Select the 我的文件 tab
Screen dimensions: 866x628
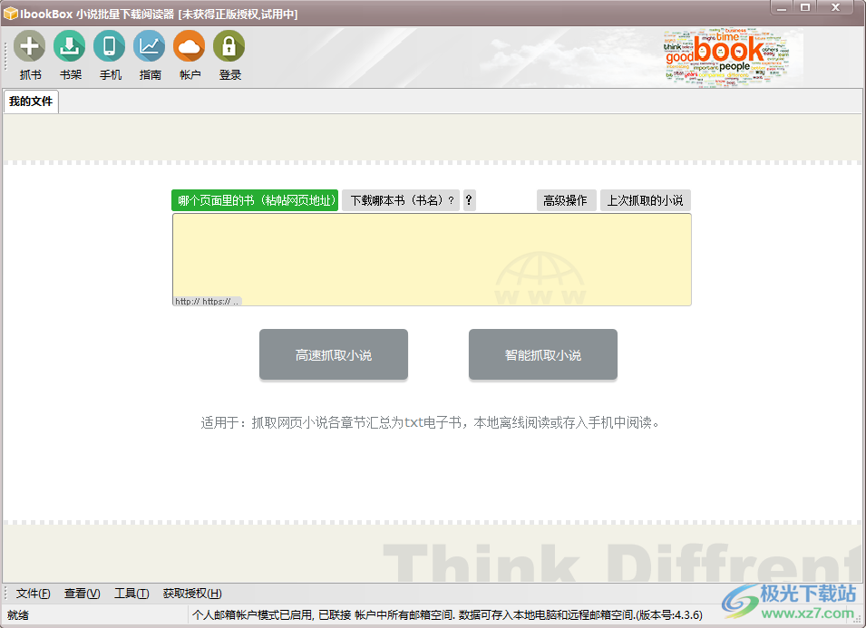click(x=31, y=102)
